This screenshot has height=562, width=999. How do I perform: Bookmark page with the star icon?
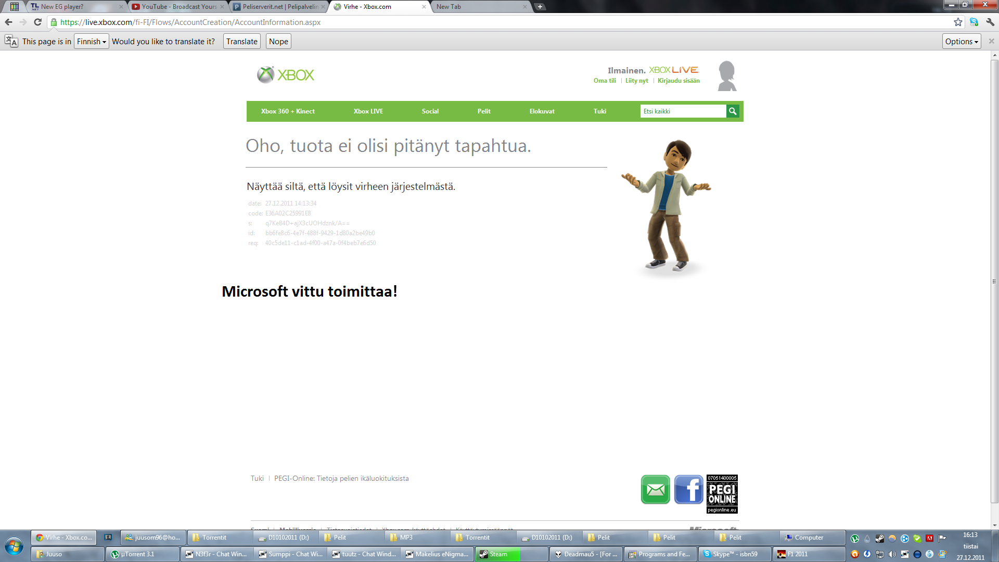point(958,22)
